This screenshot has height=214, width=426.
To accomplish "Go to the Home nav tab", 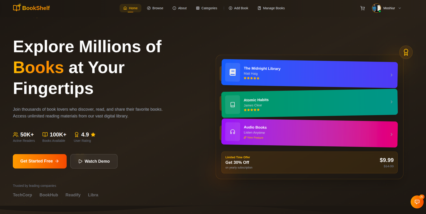I will (x=130, y=8).
